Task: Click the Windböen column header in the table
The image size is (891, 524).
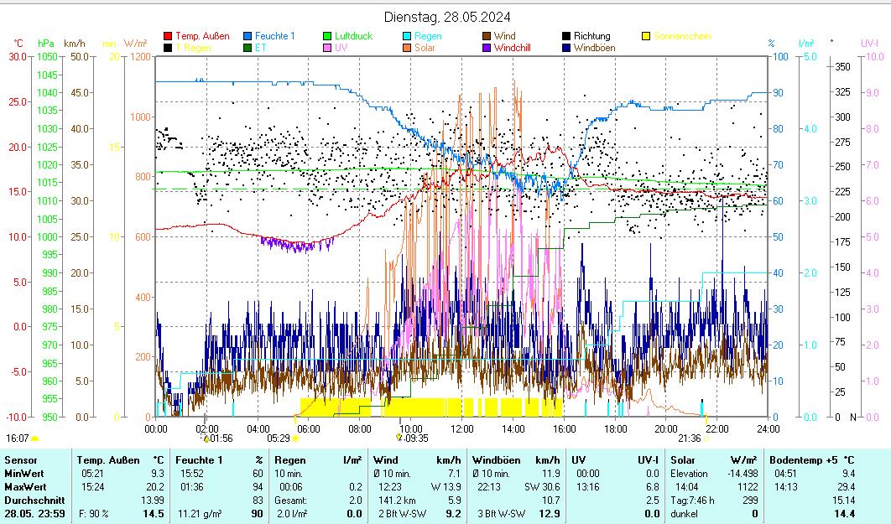Action: coord(496,460)
